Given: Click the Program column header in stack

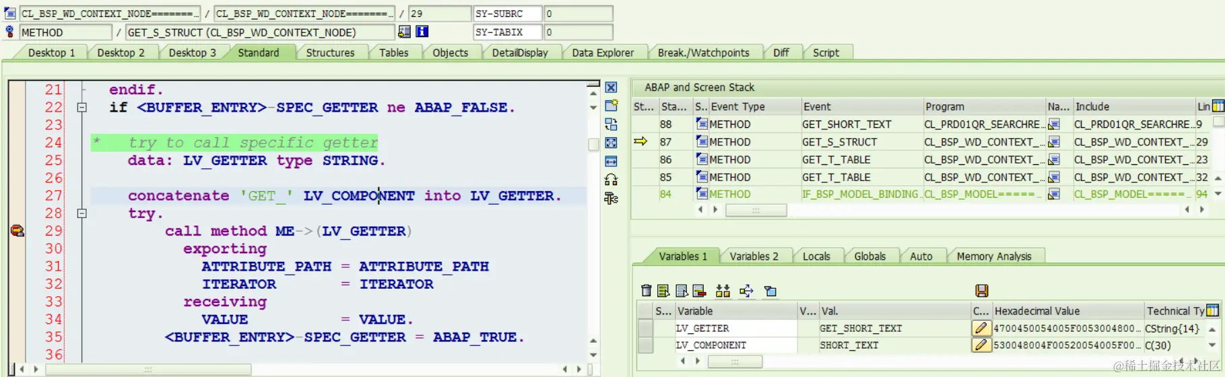Looking at the screenshot, I should click(984, 106).
